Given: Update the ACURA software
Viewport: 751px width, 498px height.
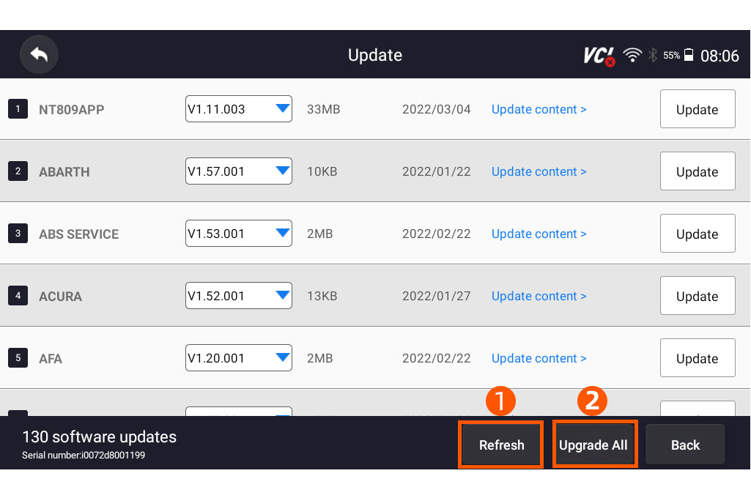Looking at the screenshot, I should pos(698,295).
